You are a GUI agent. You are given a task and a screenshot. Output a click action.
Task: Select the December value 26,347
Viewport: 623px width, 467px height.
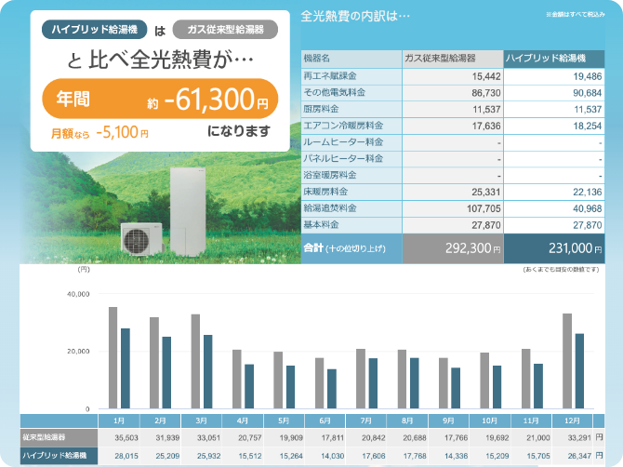point(579,456)
